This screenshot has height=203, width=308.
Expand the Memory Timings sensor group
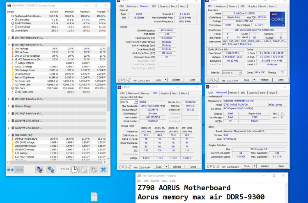tap(9, 106)
